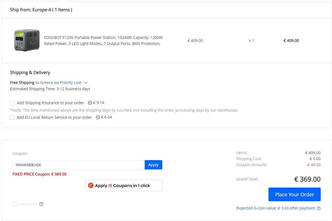This screenshot has height=221, width=332.
Task: Open the FOSSiBOT power station thumbnail
Action: 27,41
